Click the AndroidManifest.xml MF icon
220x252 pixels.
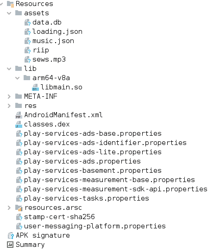[19, 115]
